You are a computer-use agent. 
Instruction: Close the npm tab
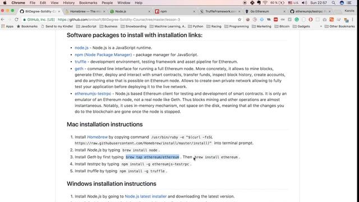pyautogui.click(x=194, y=11)
